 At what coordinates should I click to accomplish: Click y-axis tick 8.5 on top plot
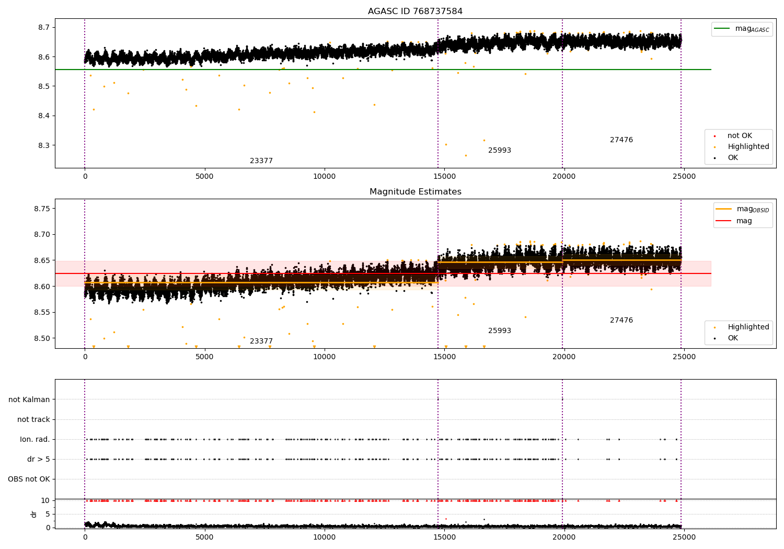pyautogui.click(x=44, y=86)
